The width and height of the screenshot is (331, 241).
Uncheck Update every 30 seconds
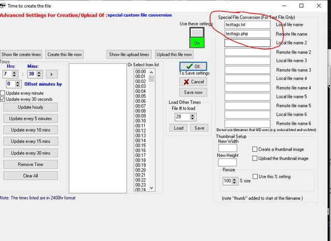point(3,99)
